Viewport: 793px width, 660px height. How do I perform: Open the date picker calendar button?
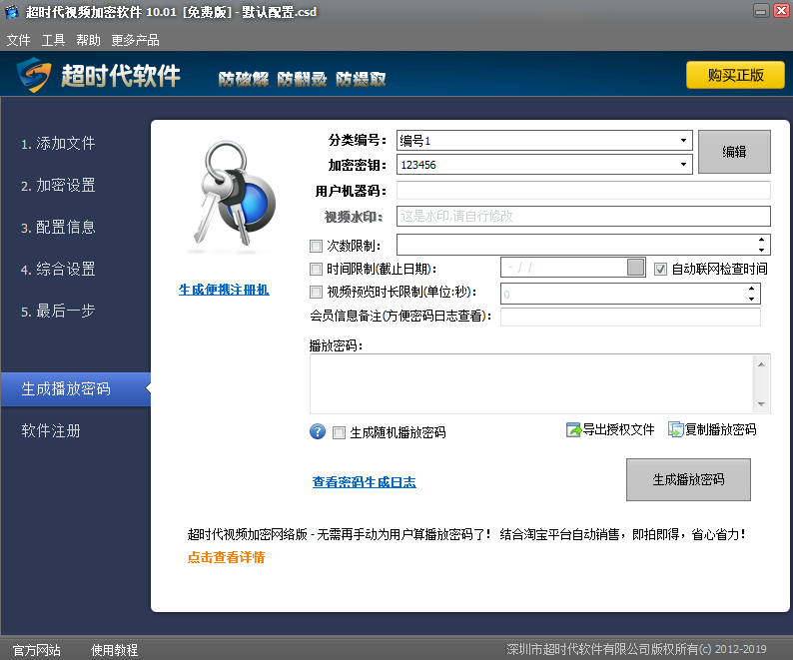636,268
